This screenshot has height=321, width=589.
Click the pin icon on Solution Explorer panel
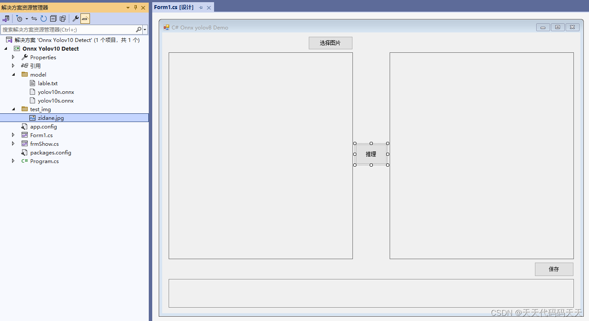click(134, 7)
